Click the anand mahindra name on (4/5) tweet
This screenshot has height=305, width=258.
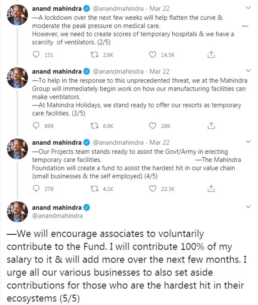click(x=57, y=142)
